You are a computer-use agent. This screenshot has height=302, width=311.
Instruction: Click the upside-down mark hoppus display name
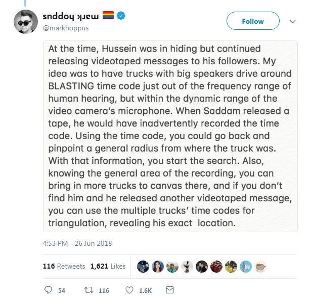(x=71, y=17)
